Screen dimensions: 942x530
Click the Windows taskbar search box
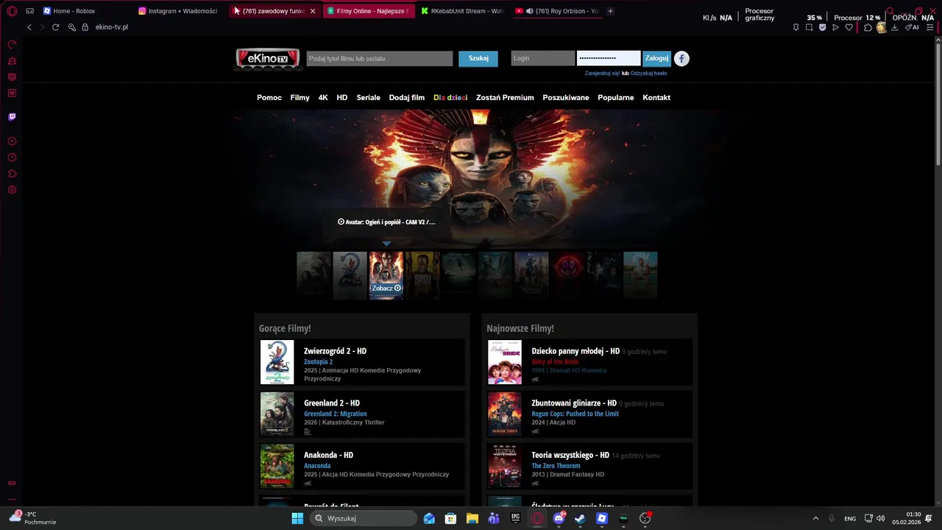tap(363, 518)
